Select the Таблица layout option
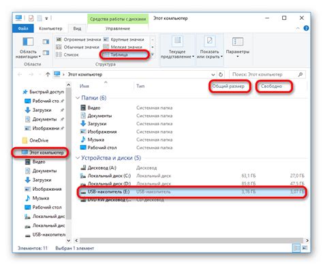Viewport: 323px width, 265px height. pyautogui.click(x=125, y=54)
